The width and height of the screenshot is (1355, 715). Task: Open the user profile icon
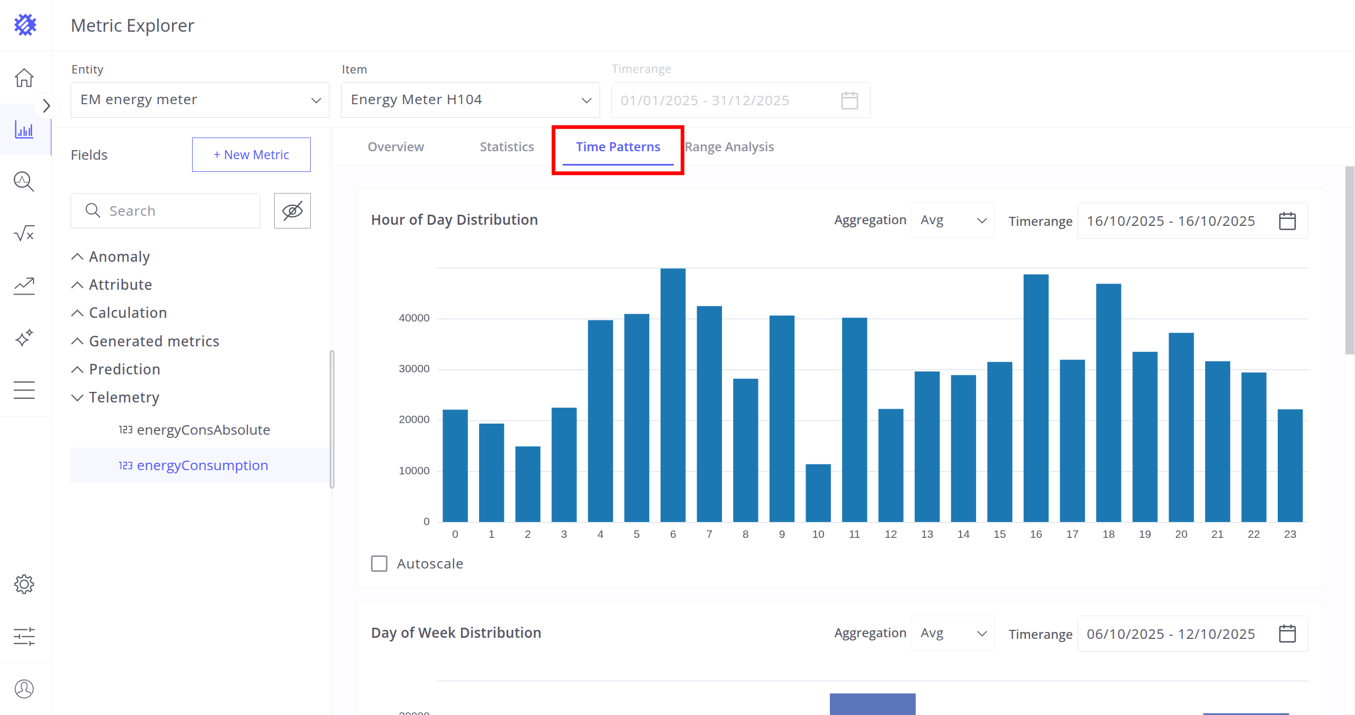tap(24, 689)
